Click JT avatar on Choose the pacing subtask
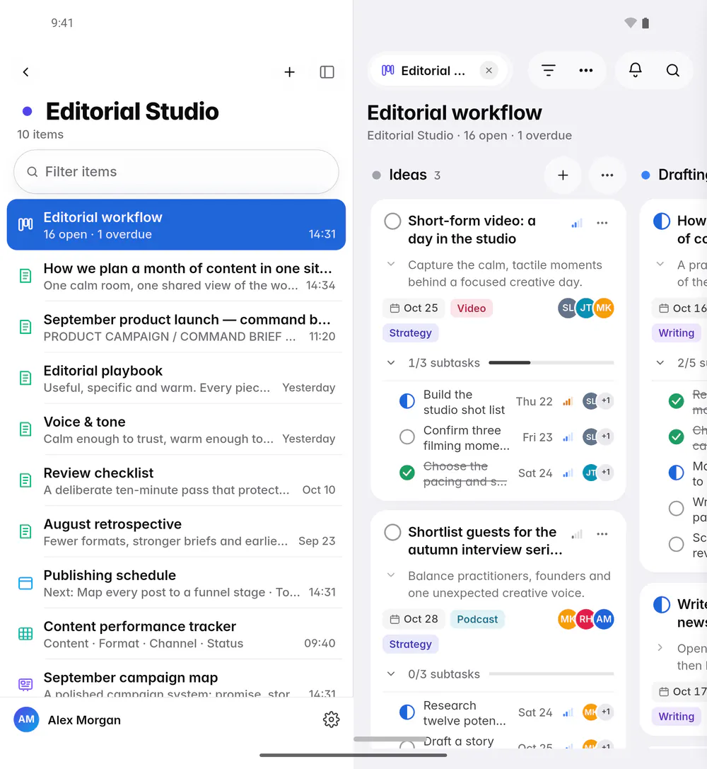 (590, 473)
